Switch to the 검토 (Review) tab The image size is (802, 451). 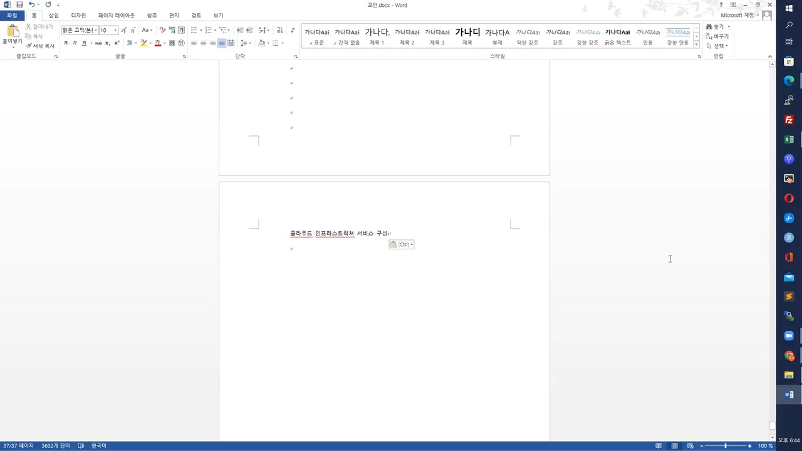(x=196, y=16)
